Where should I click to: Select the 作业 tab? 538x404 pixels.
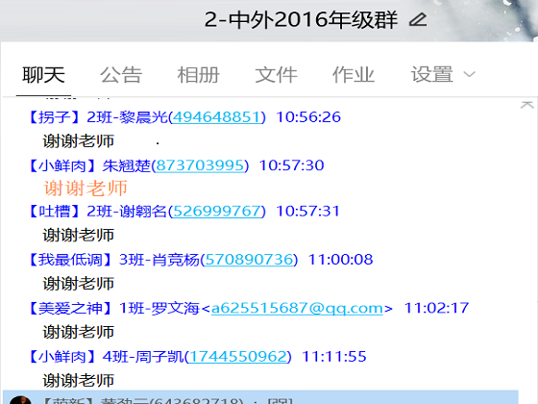[354, 75]
